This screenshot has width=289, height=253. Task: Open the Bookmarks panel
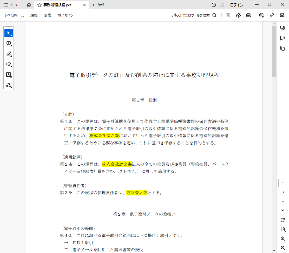283,38
